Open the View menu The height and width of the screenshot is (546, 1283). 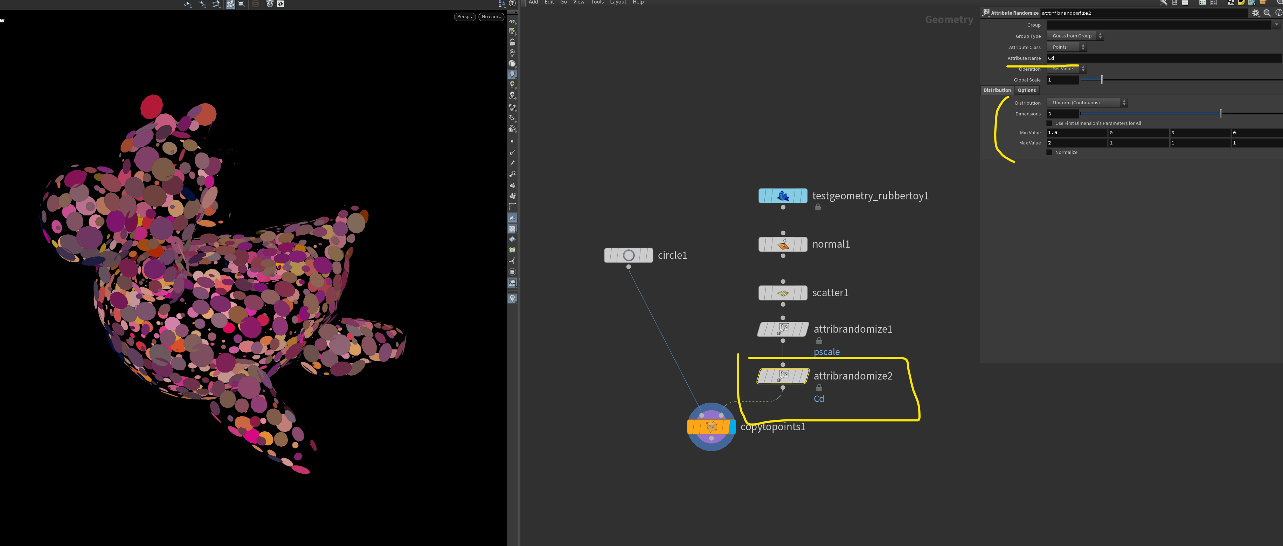coord(578,2)
